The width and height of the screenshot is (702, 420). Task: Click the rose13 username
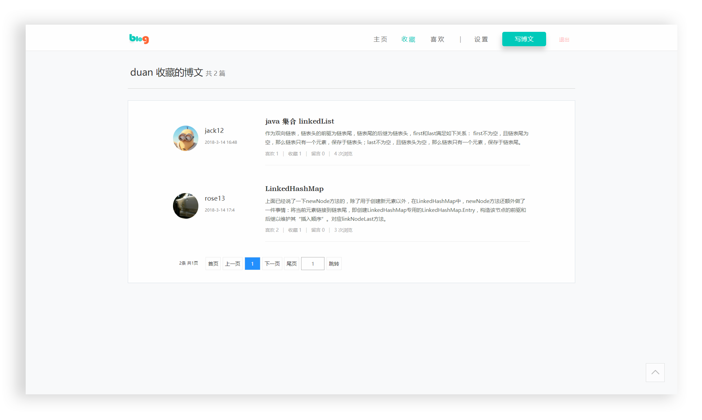[215, 198]
